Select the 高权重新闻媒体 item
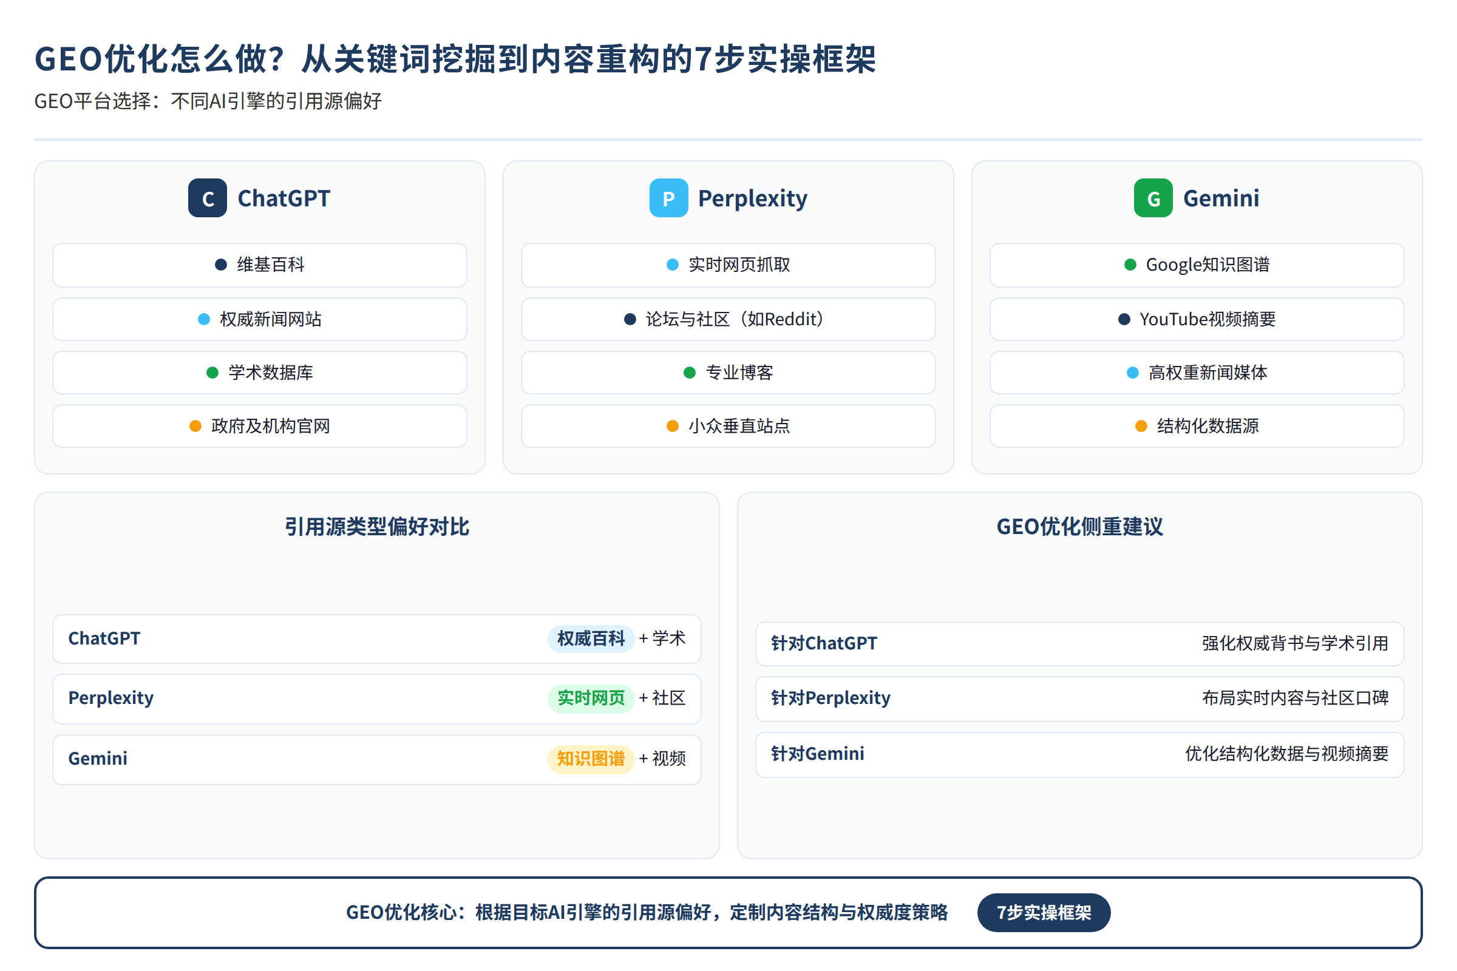The height and width of the screenshot is (971, 1457). (x=1197, y=373)
